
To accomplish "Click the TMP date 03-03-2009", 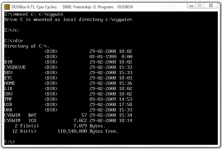I will (x=103, y=99).
